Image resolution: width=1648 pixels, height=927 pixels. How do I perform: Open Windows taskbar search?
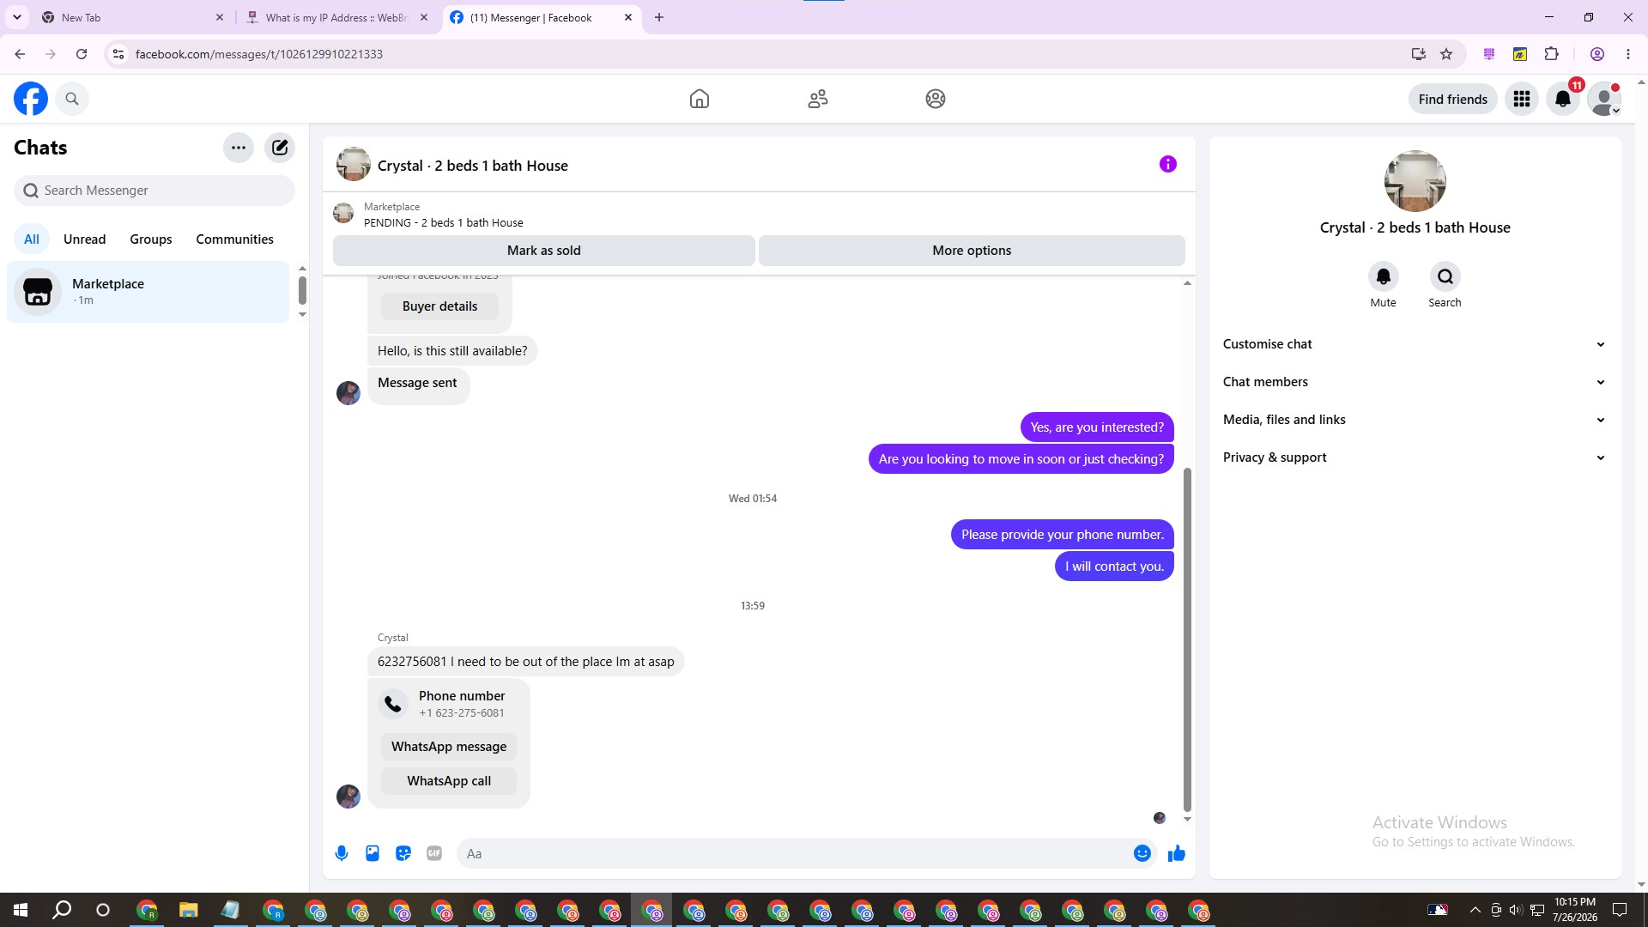(62, 910)
